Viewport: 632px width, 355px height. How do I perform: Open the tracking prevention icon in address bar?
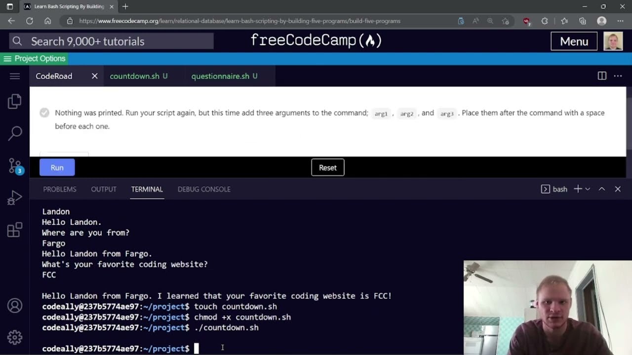click(x=461, y=21)
